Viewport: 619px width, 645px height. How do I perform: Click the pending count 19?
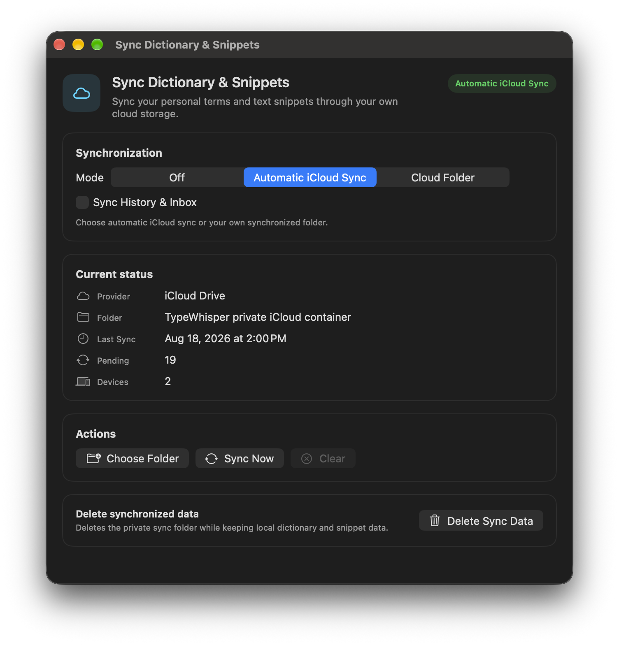(170, 360)
